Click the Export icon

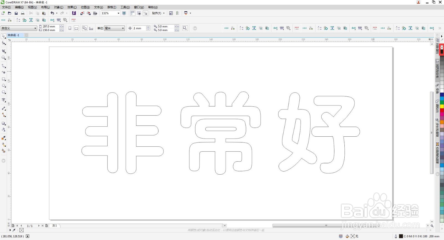[89, 13]
